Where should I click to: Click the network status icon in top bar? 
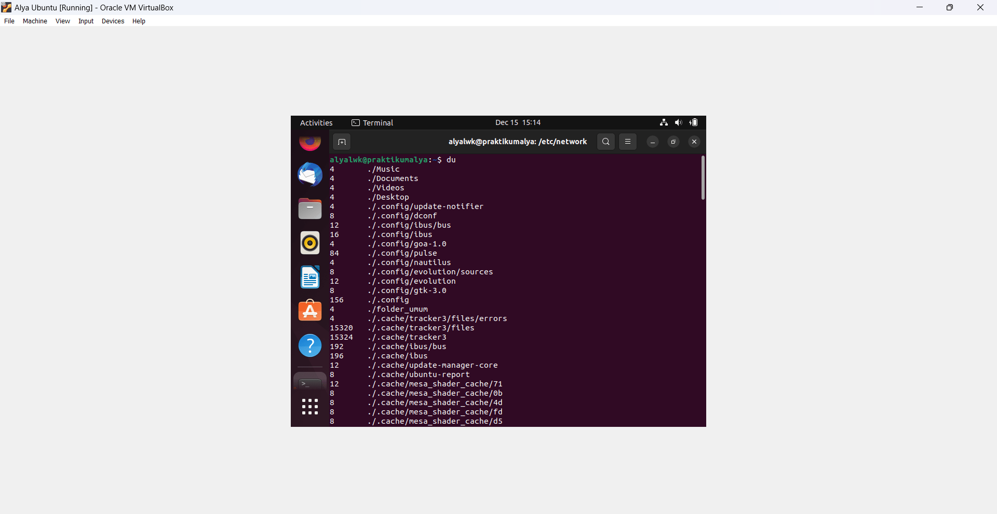coord(664,122)
